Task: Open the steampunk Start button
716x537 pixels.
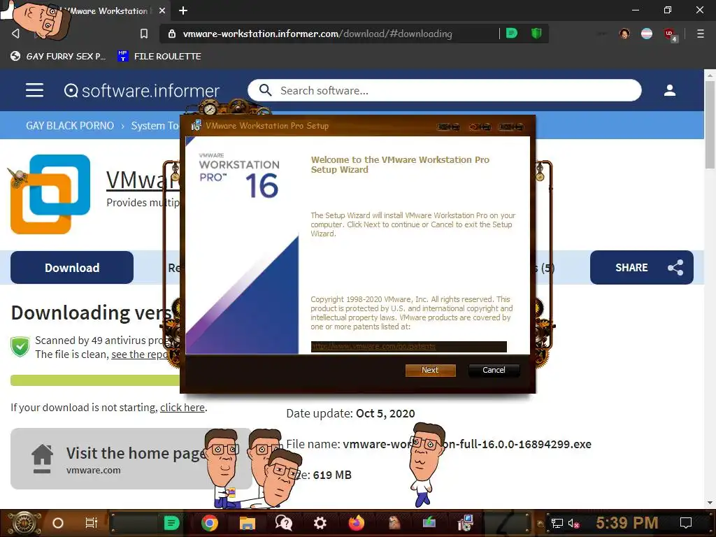Action: [x=24, y=523]
